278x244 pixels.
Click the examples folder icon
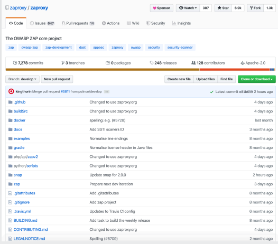tap(10, 138)
